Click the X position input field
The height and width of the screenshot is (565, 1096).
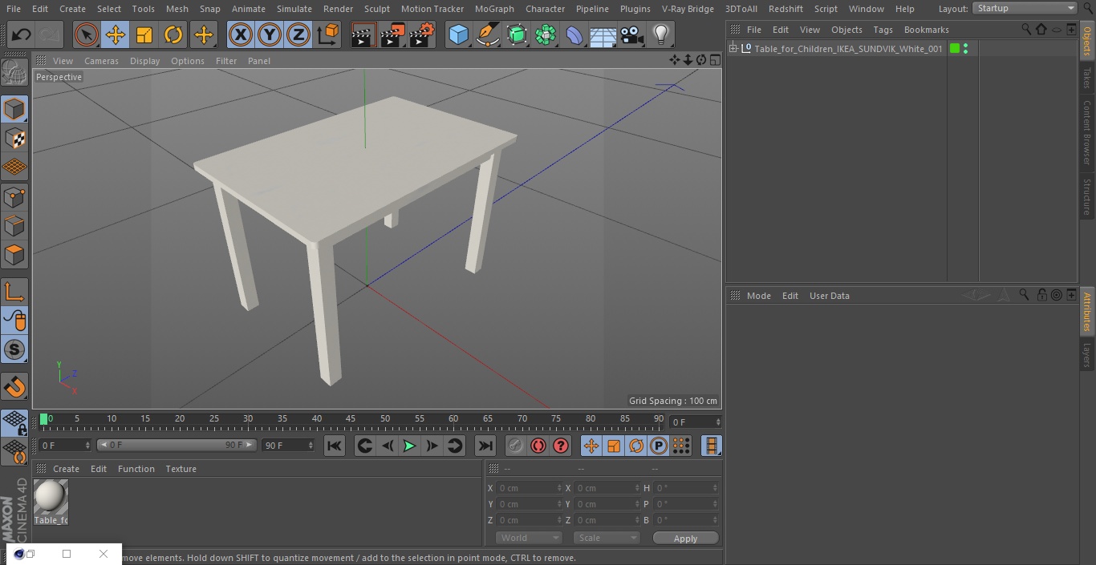pos(529,488)
